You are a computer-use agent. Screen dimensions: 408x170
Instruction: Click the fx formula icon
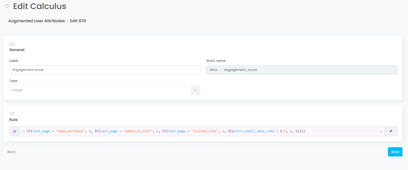click(15, 131)
